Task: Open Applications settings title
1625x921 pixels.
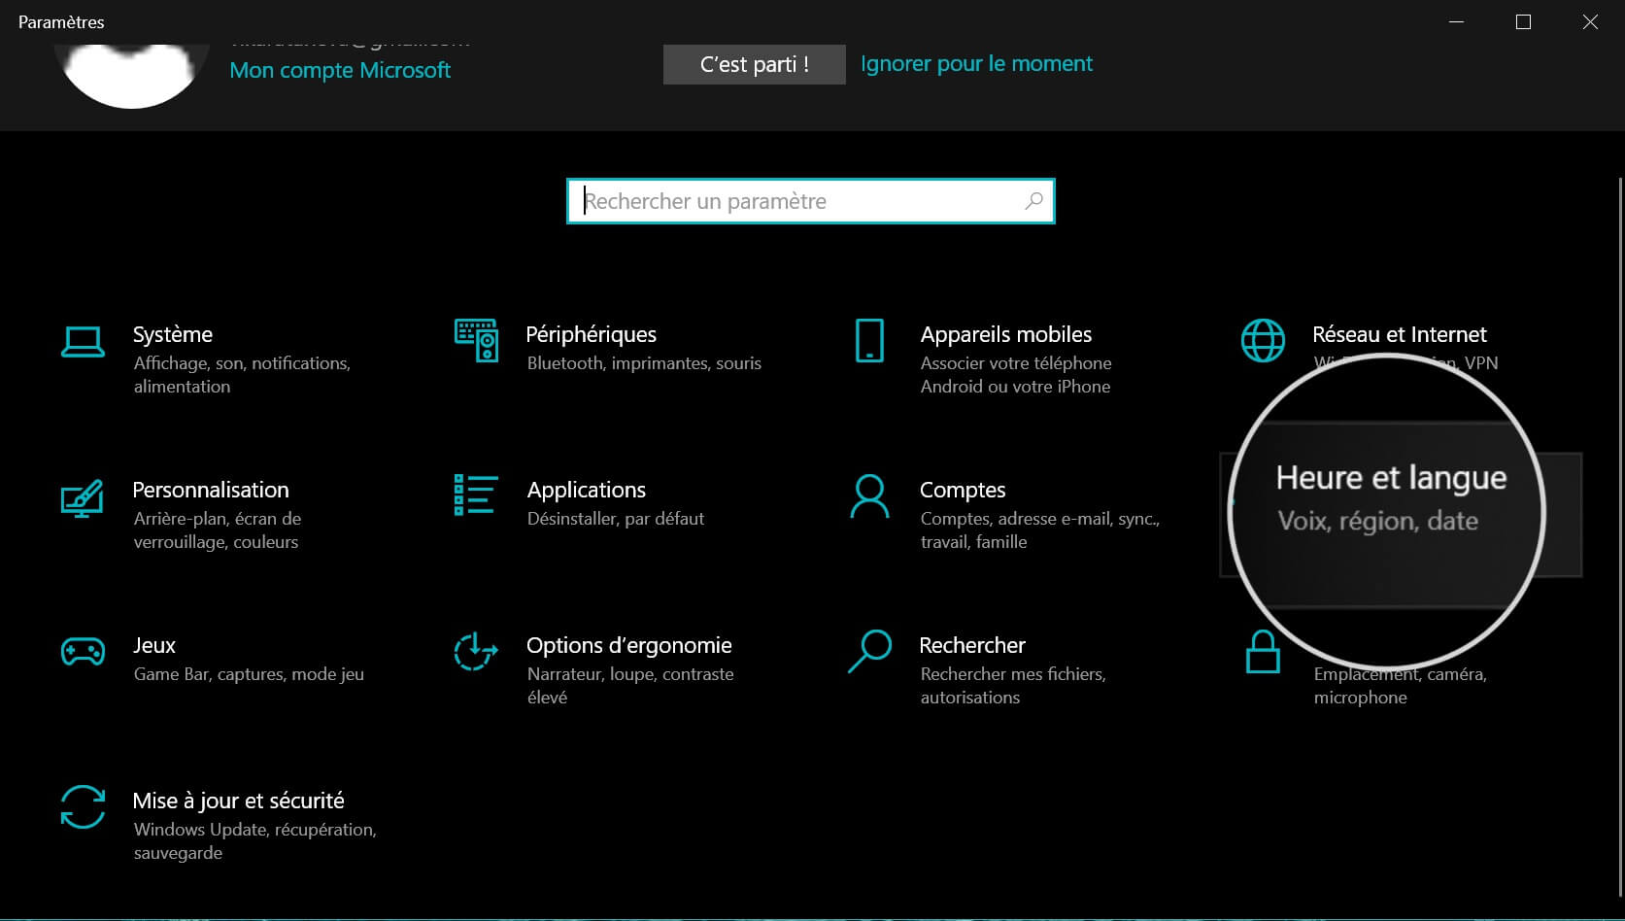Action: coord(587,490)
